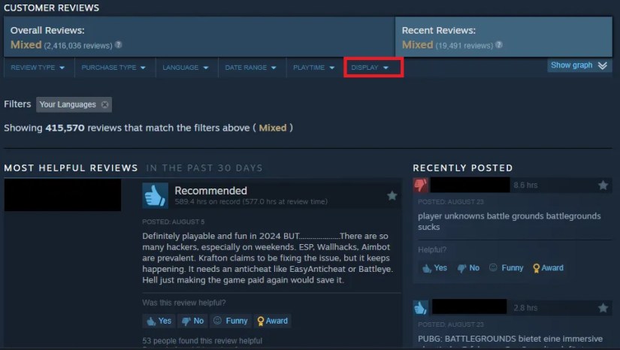The image size is (620, 350).
Task: Mark the main review as Funny
Action: pos(231,321)
